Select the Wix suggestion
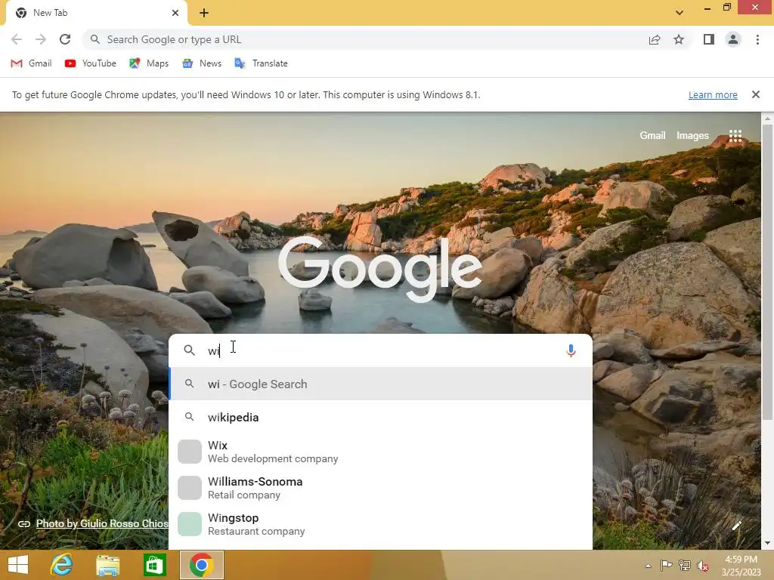 [x=381, y=452]
